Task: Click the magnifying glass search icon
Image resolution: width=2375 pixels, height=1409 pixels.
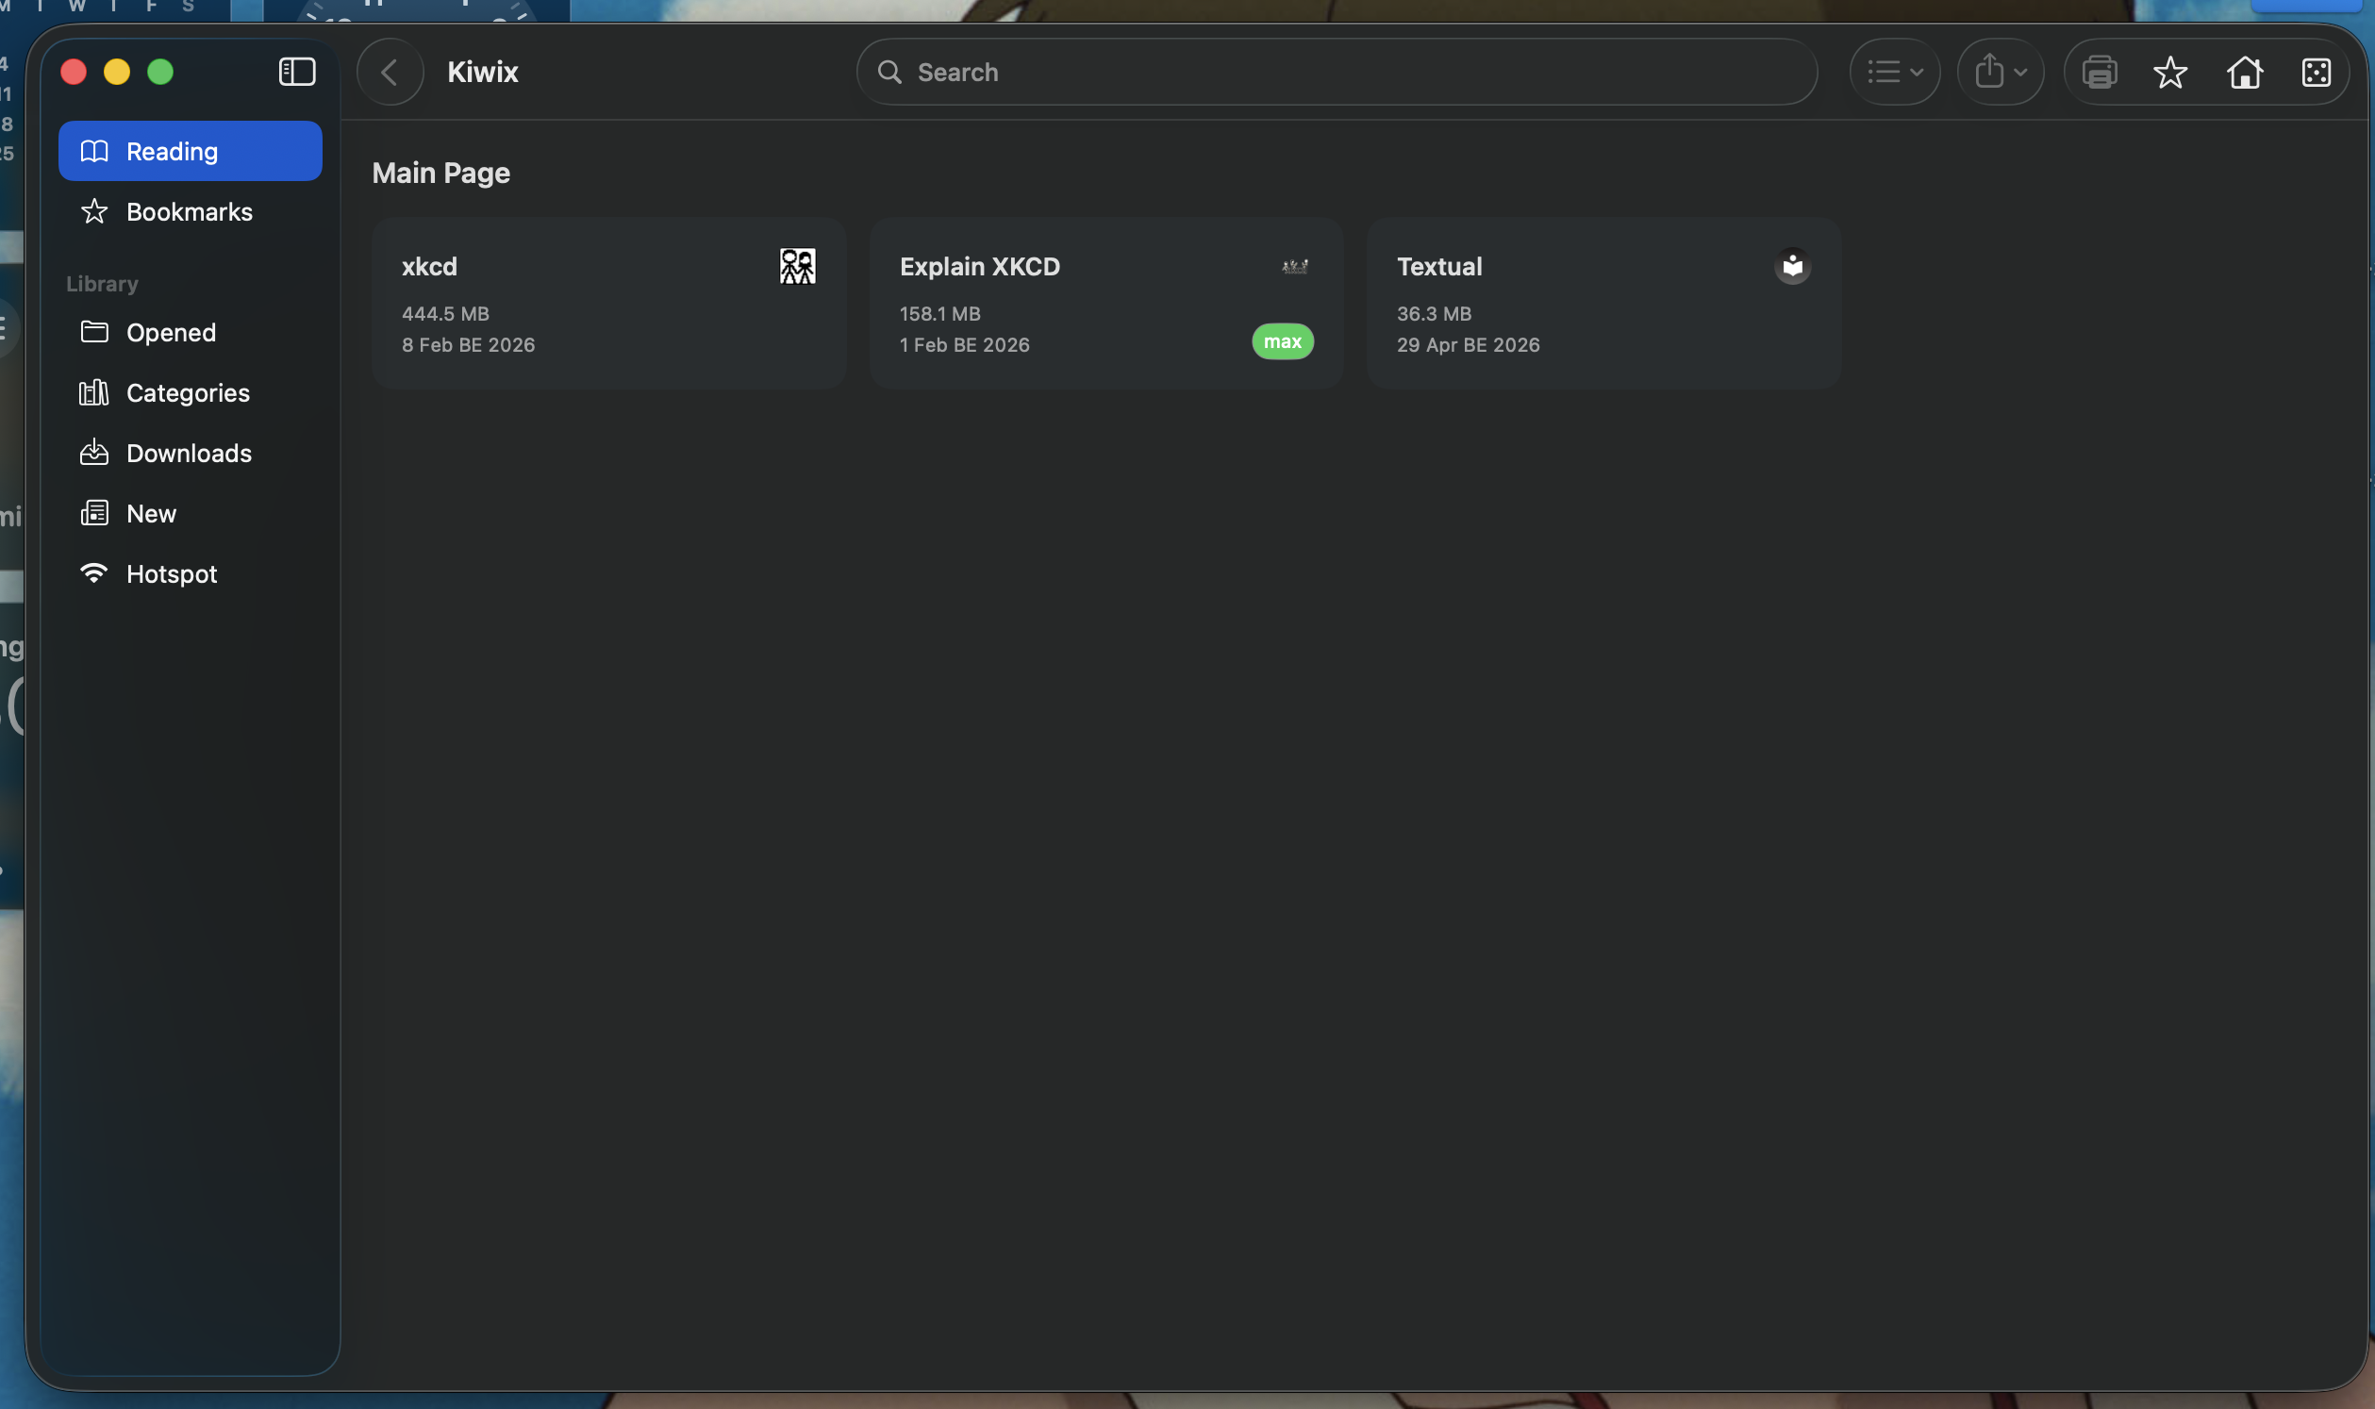Action: click(889, 73)
